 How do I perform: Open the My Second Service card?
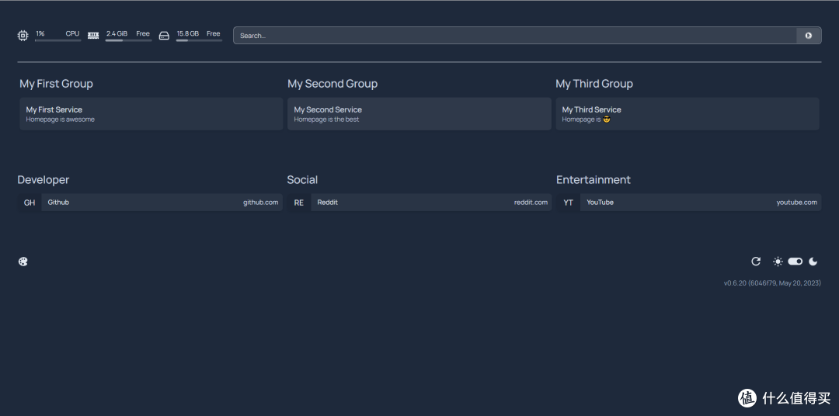click(419, 114)
